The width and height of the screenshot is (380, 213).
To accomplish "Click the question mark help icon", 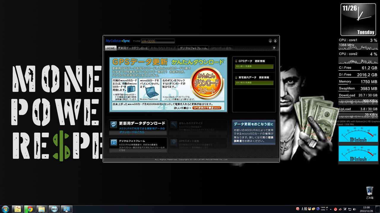I will (x=274, y=48).
